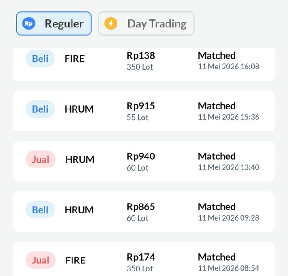Click the orange lightning bolt icon
288x276 pixels.
(111, 23)
